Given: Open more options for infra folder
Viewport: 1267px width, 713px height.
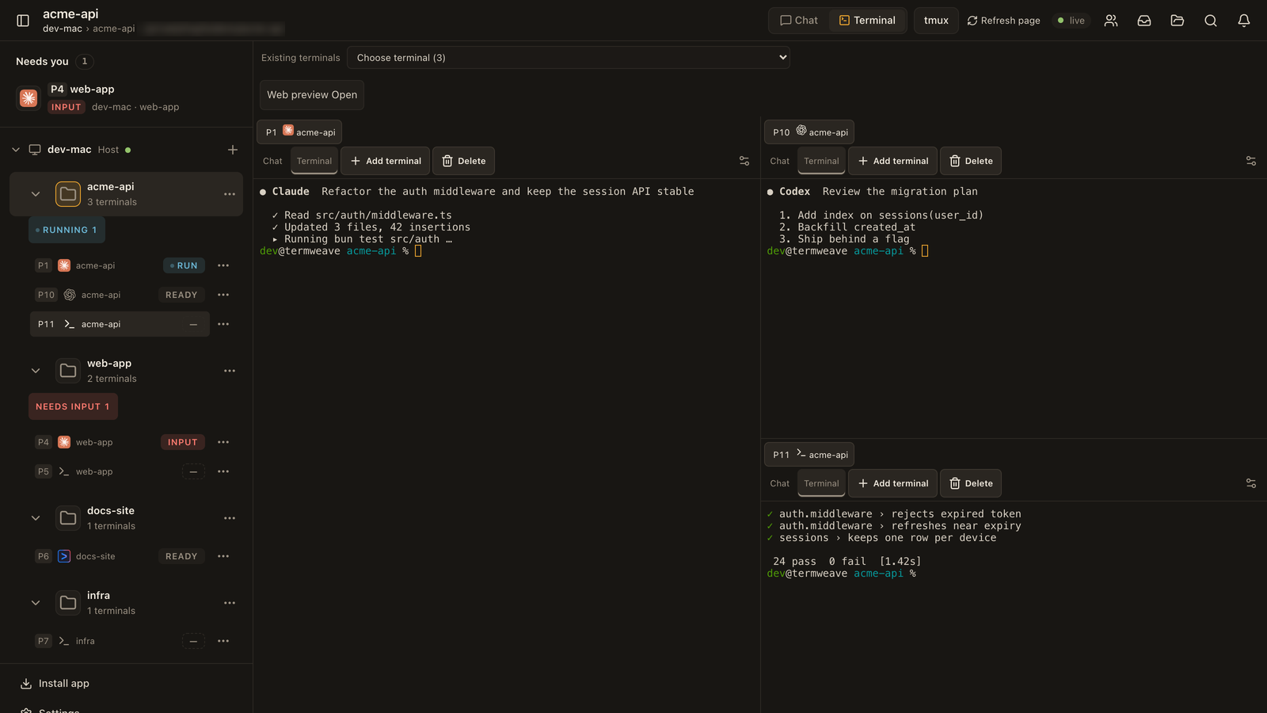Looking at the screenshot, I should pyautogui.click(x=230, y=603).
